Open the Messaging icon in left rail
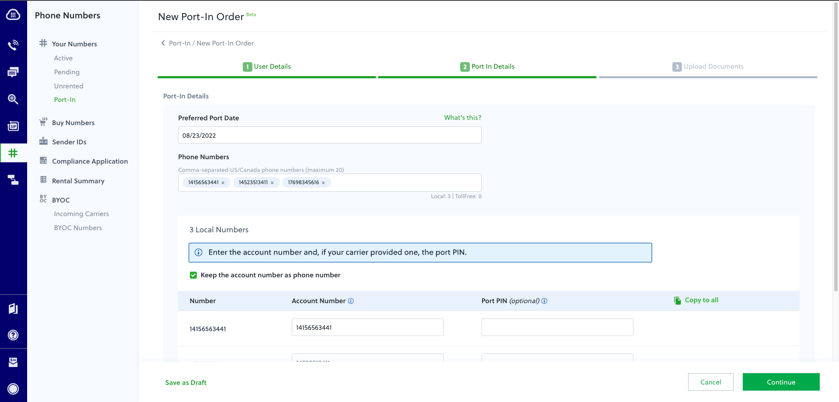The width and height of the screenshot is (839, 402). tap(13, 72)
